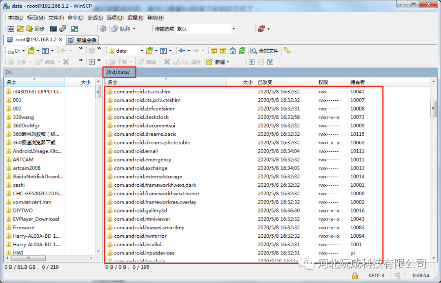441x283 pixels.
Task: Go to remote home directory
Action: pos(233,51)
